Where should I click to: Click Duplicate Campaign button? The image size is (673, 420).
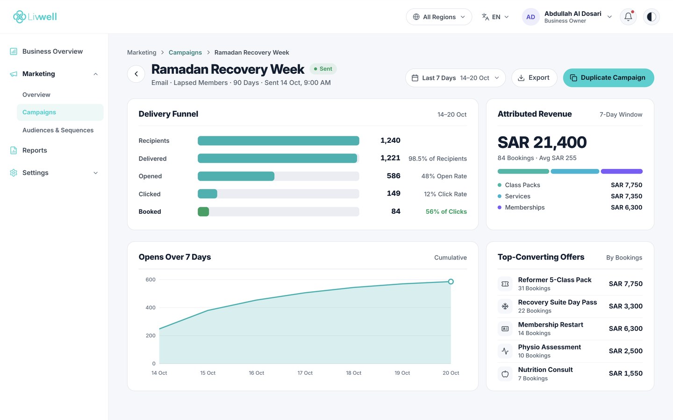[609, 78]
